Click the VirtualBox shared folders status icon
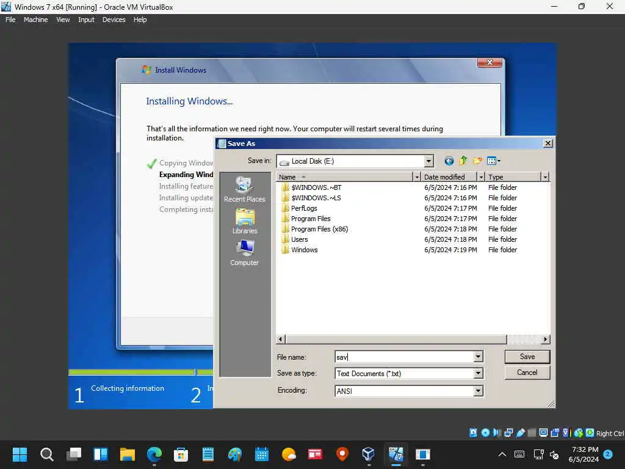The width and height of the screenshot is (625, 469). click(x=532, y=433)
